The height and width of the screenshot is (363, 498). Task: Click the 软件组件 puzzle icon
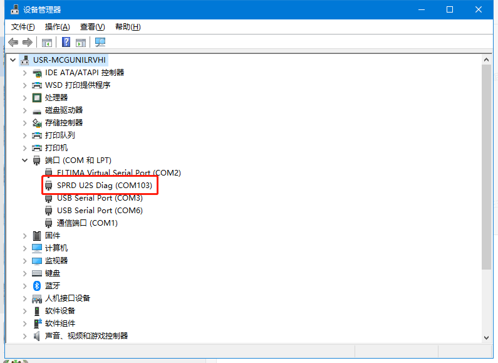pos(38,324)
